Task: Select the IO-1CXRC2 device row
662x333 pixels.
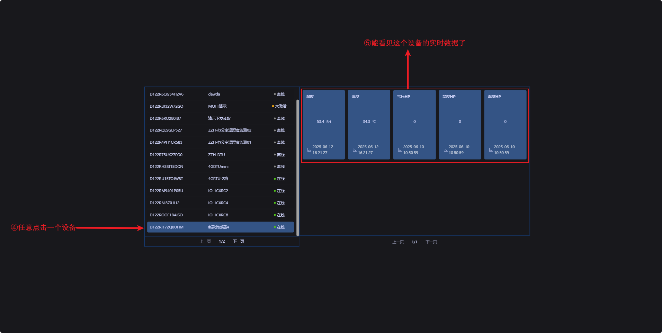Action: click(220, 191)
